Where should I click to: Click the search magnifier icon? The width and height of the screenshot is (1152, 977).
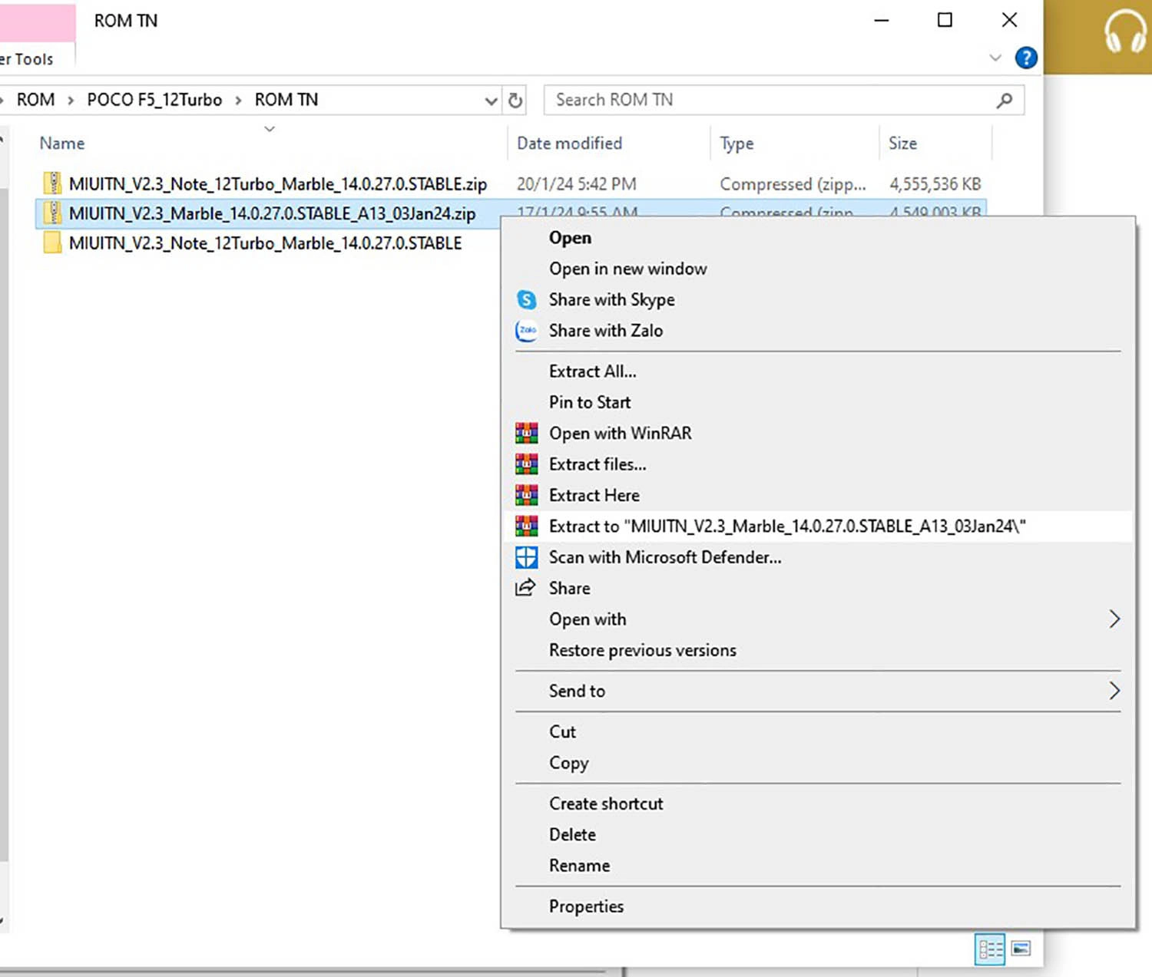[1004, 101]
